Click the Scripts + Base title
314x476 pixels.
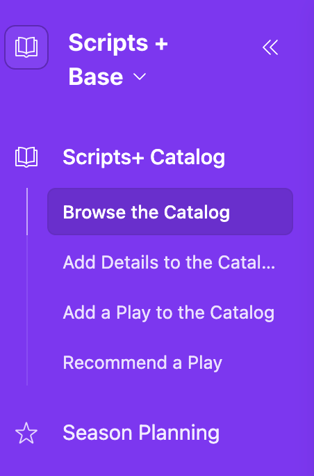click(118, 60)
